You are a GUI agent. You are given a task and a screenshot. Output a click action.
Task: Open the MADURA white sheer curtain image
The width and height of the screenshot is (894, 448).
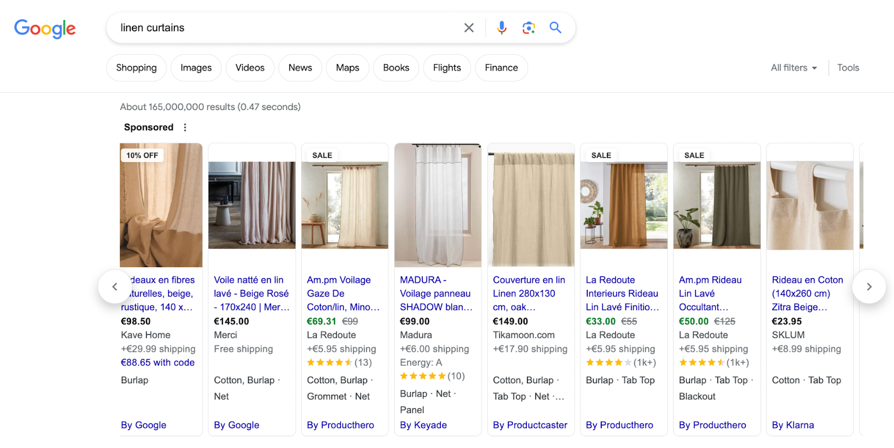(x=438, y=205)
